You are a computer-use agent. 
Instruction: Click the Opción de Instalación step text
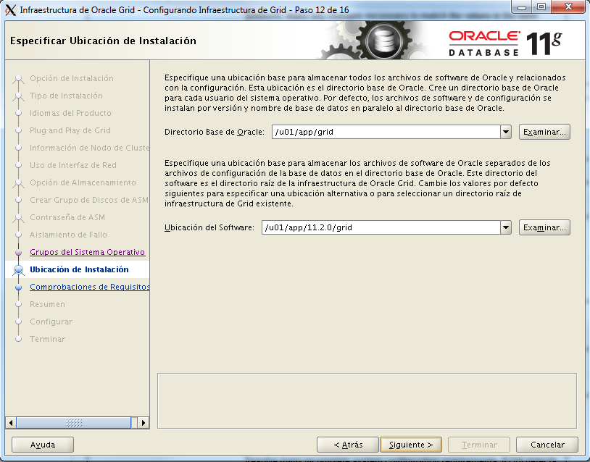(72, 78)
